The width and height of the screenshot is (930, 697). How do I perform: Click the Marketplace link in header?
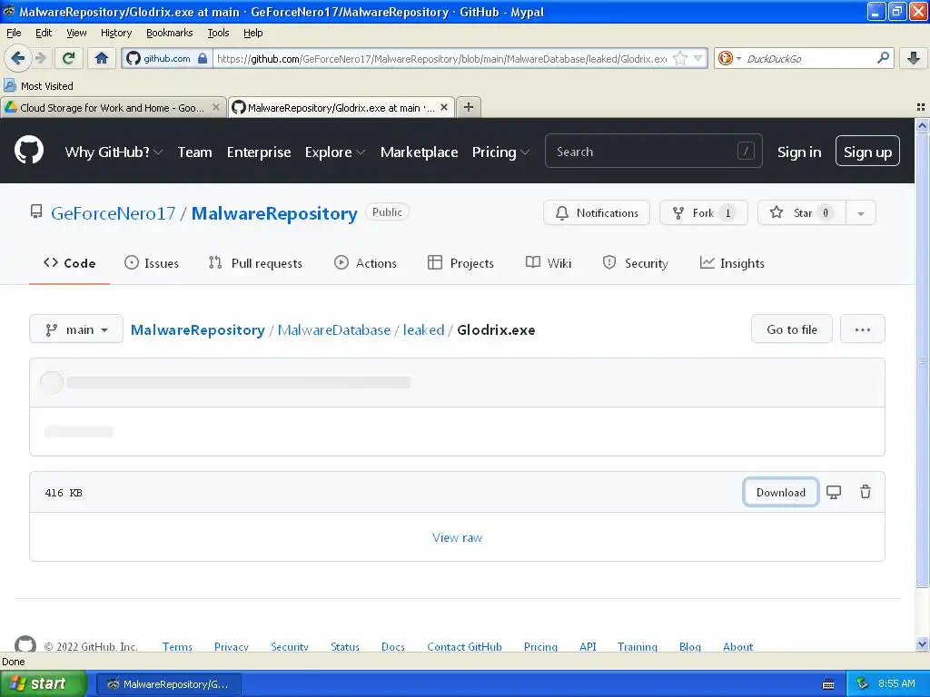[419, 152]
